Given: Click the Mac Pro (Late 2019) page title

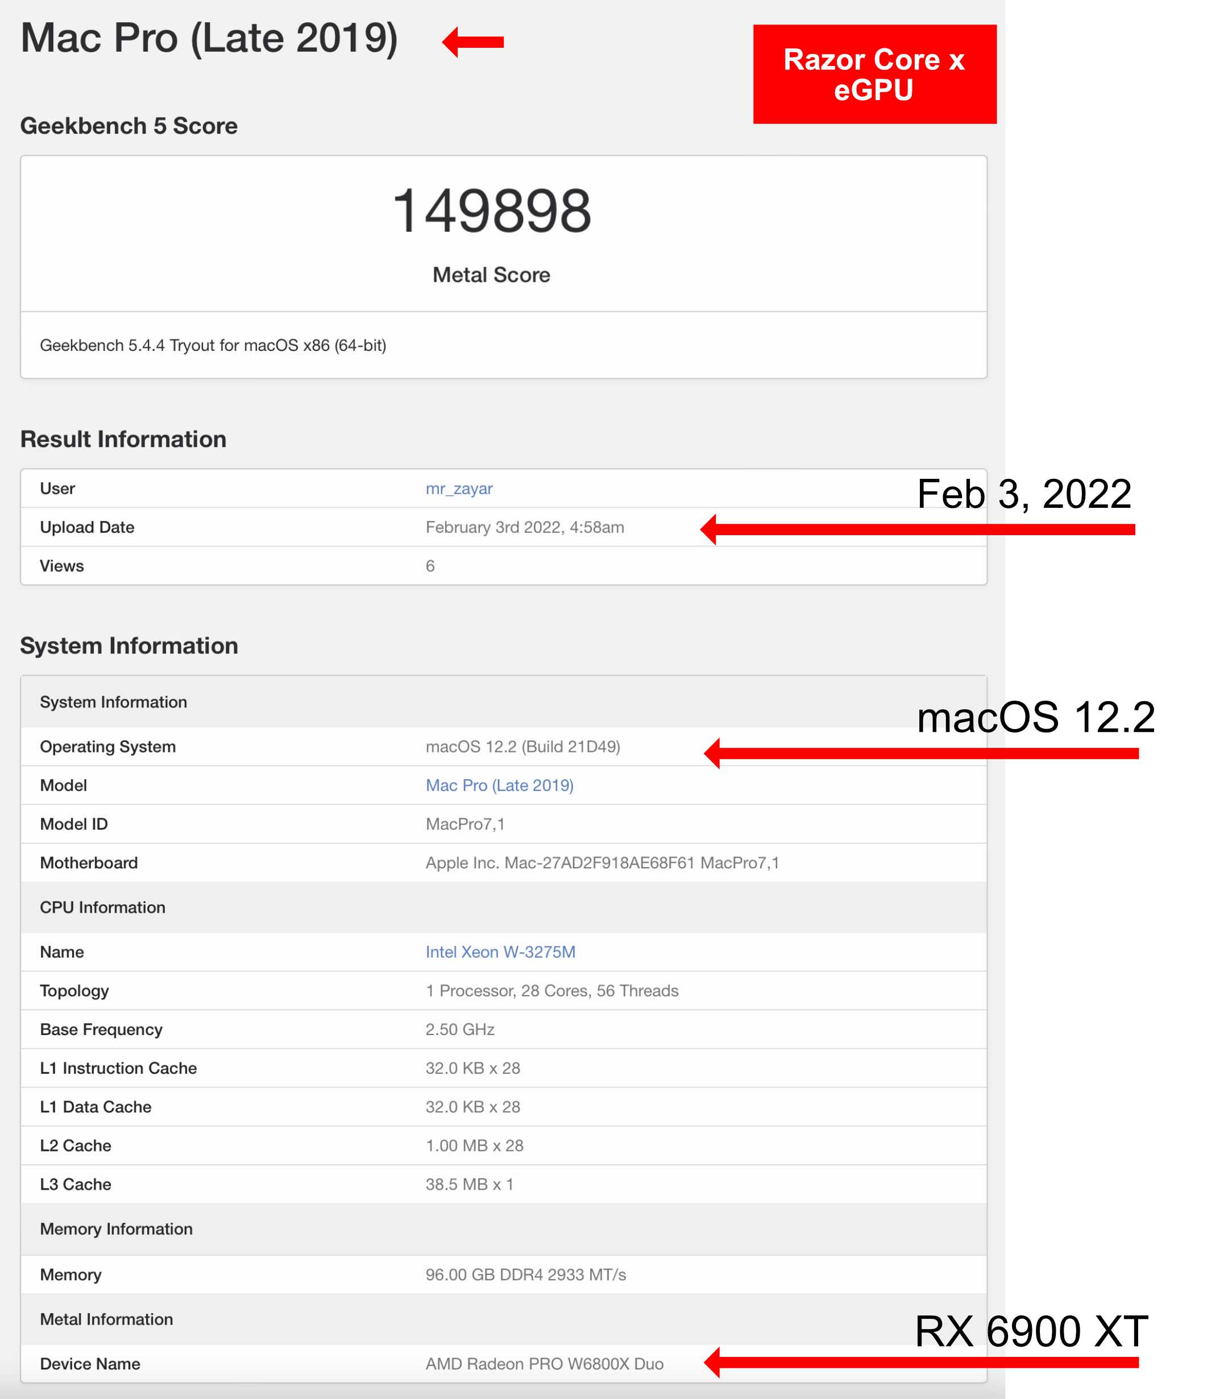Looking at the screenshot, I should tap(209, 38).
